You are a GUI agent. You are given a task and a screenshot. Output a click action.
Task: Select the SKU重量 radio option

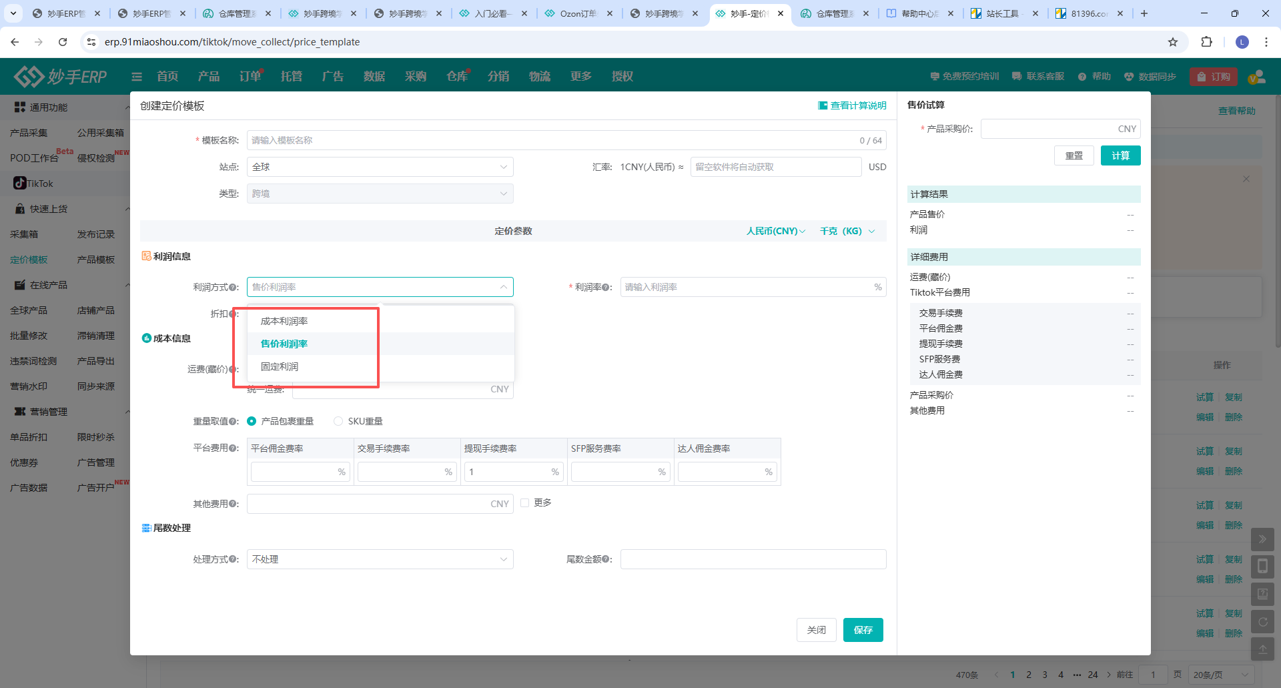point(338,421)
